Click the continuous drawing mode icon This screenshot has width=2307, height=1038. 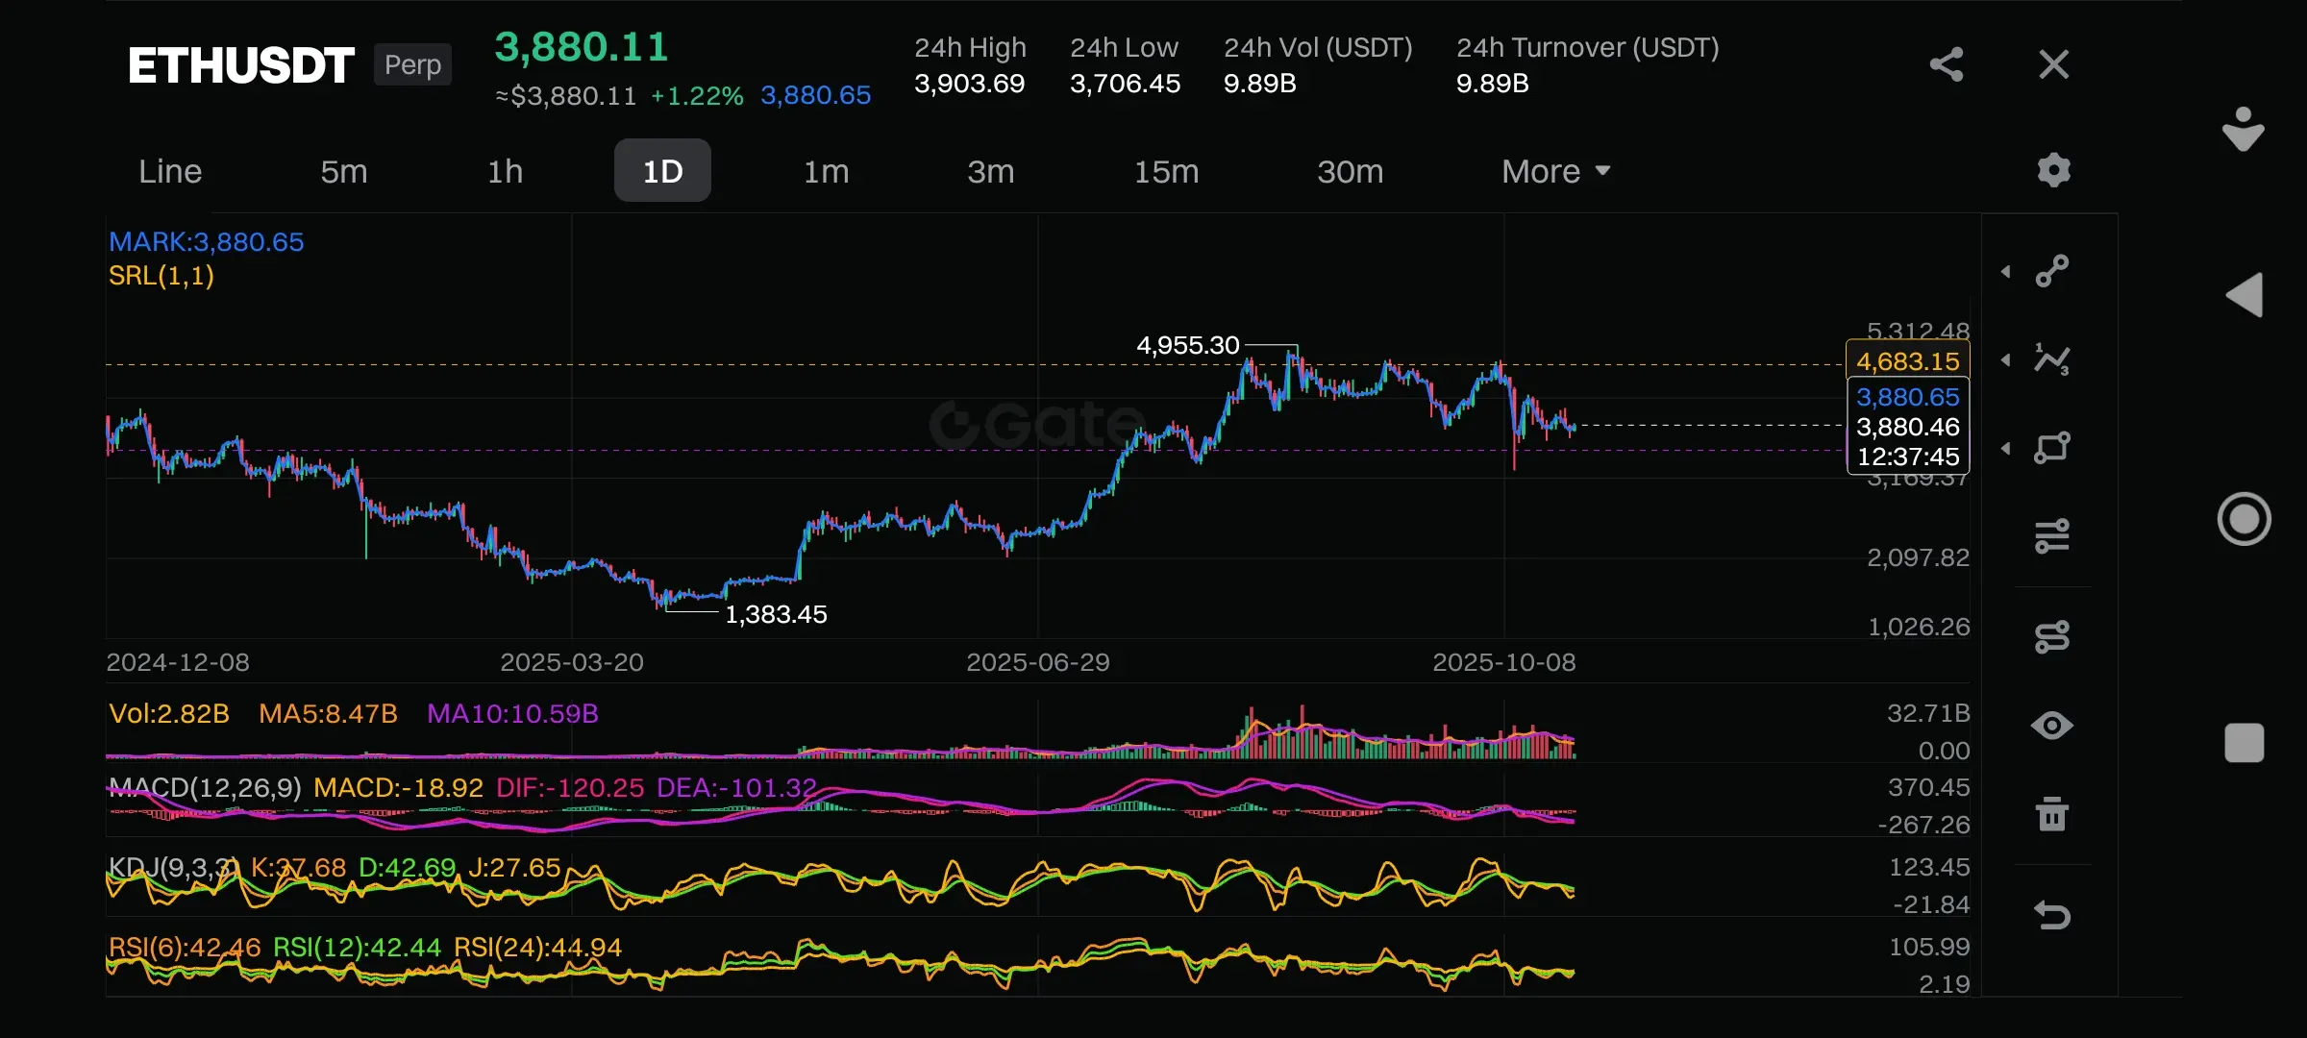click(x=2052, y=636)
